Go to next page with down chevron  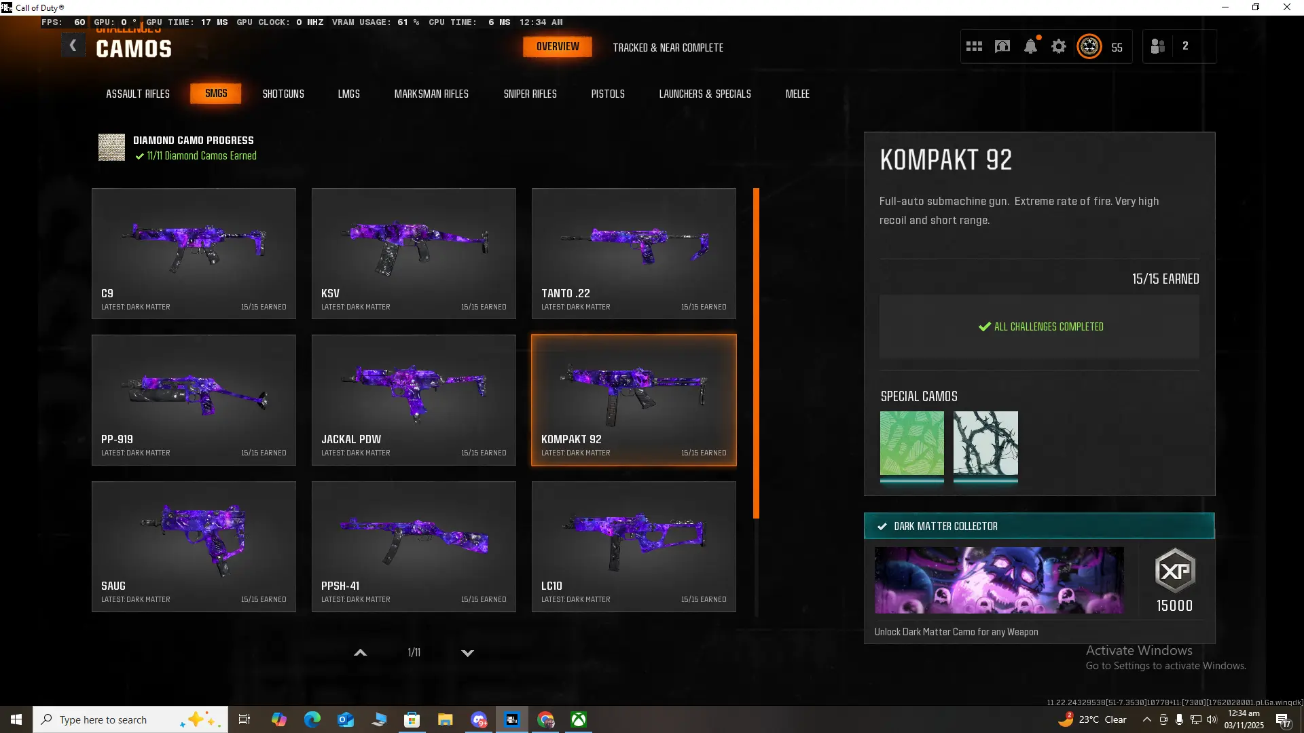point(467,653)
